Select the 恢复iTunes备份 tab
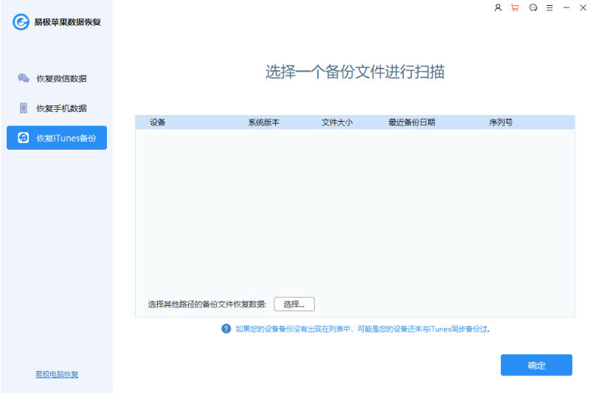593x396 pixels. click(x=57, y=138)
